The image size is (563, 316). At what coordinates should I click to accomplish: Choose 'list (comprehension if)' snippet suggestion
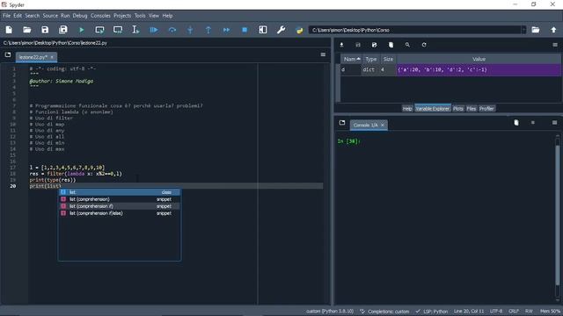pyautogui.click(x=120, y=206)
